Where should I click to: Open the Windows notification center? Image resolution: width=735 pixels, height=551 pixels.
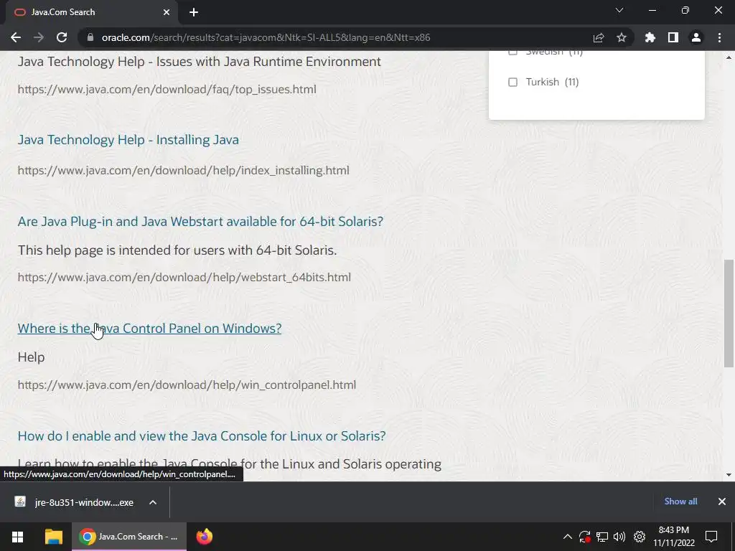click(711, 537)
